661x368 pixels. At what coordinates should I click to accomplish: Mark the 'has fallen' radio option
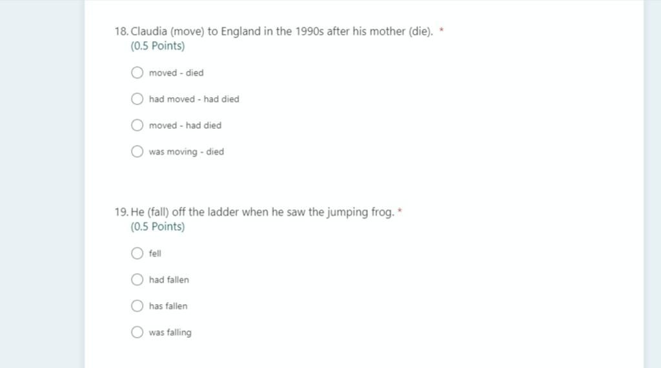point(137,305)
